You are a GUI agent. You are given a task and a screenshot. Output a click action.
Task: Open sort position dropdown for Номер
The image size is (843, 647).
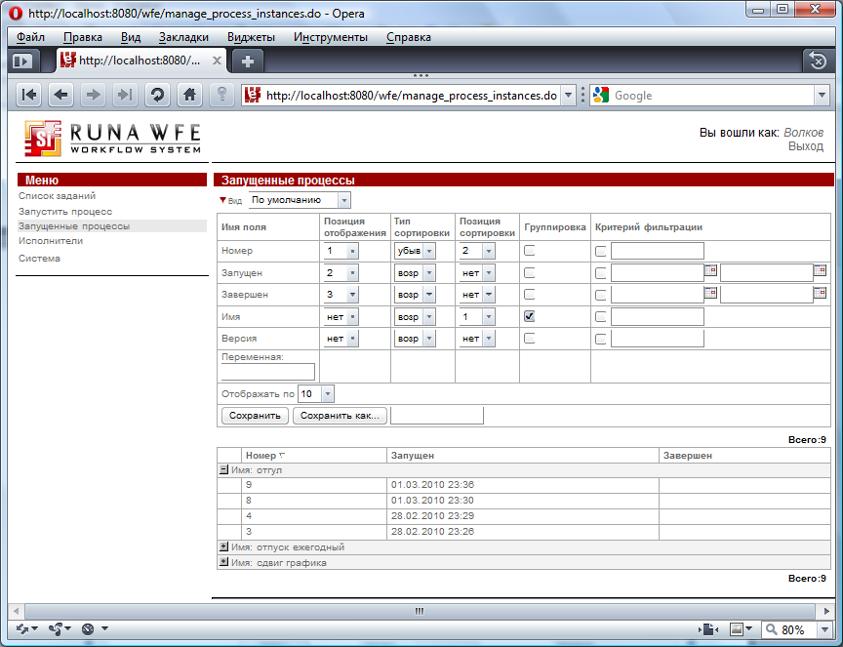[x=477, y=251]
